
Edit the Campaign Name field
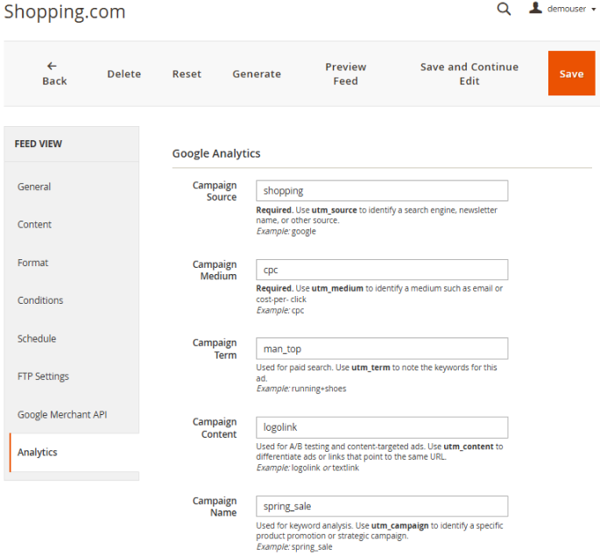pos(382,506)
